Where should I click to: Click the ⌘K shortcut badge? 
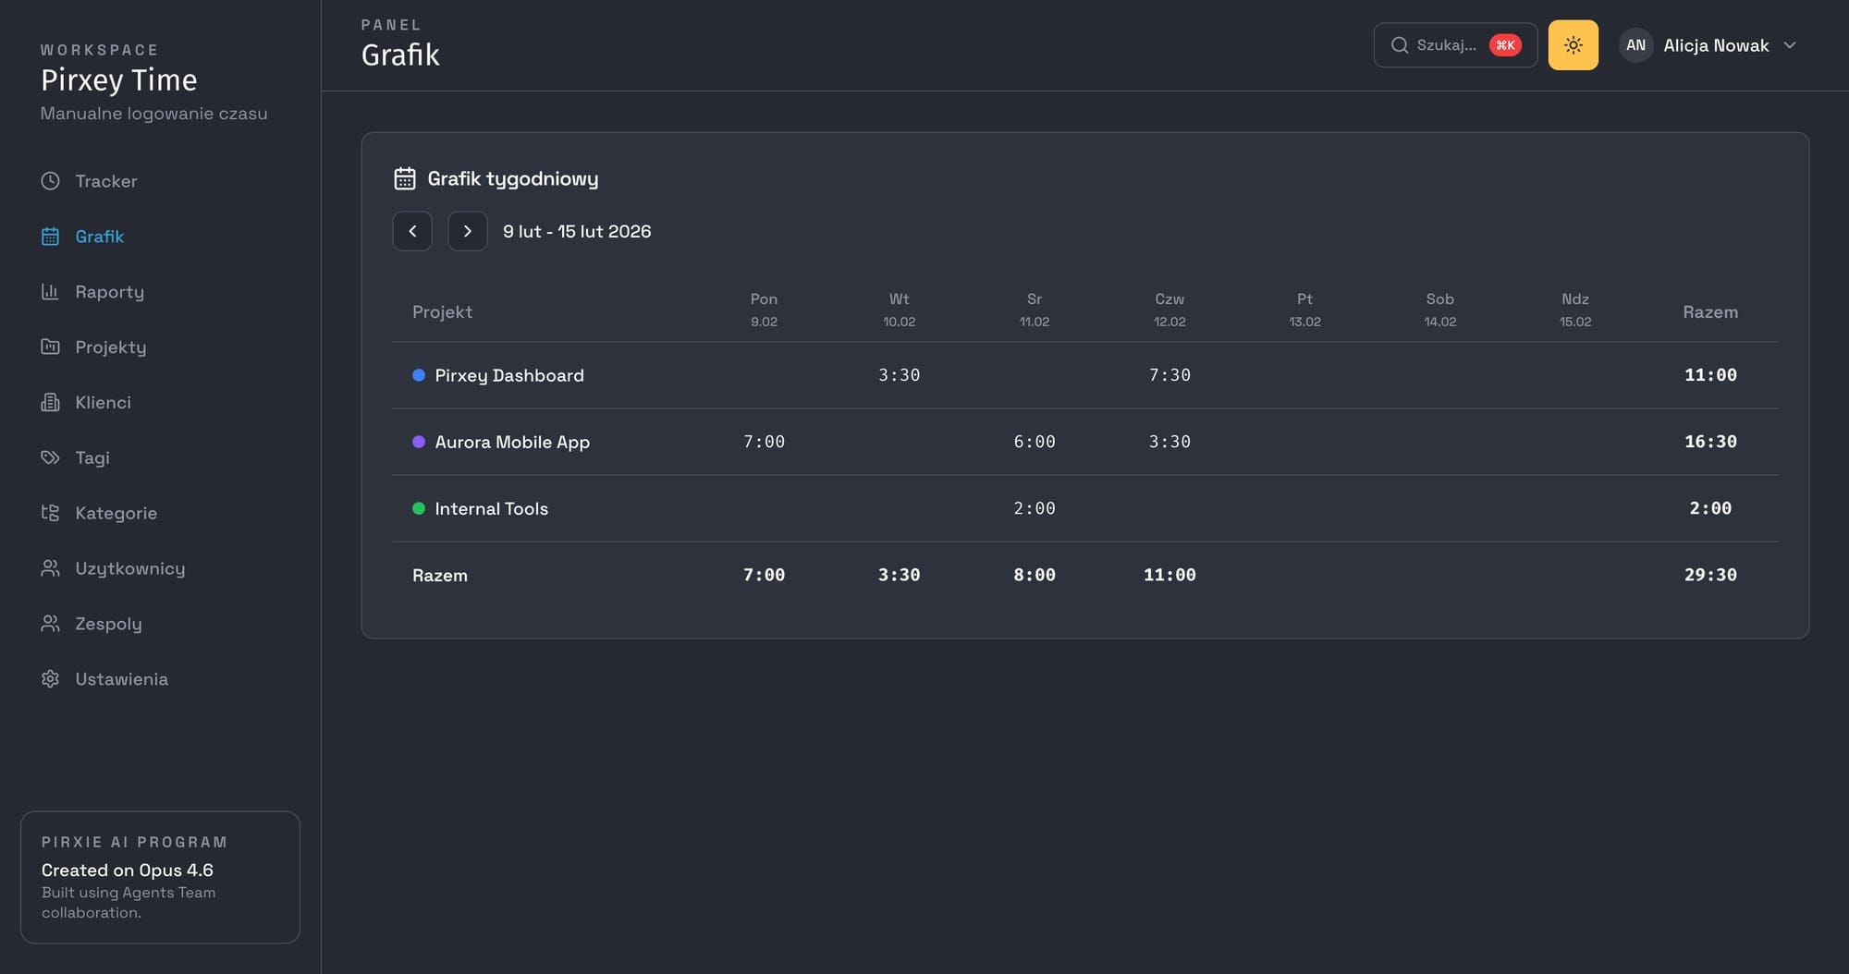tap(1505, 45)
